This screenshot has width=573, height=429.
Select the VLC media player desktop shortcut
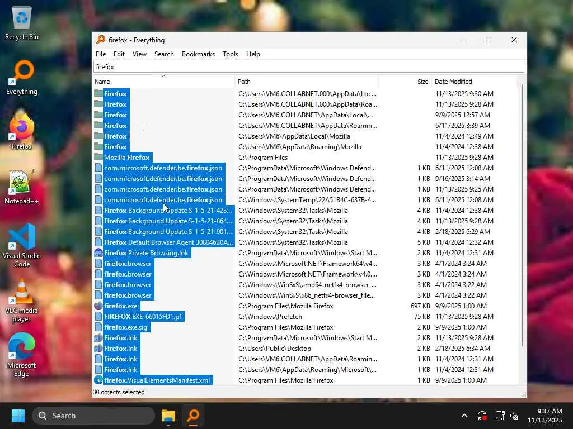22,301
